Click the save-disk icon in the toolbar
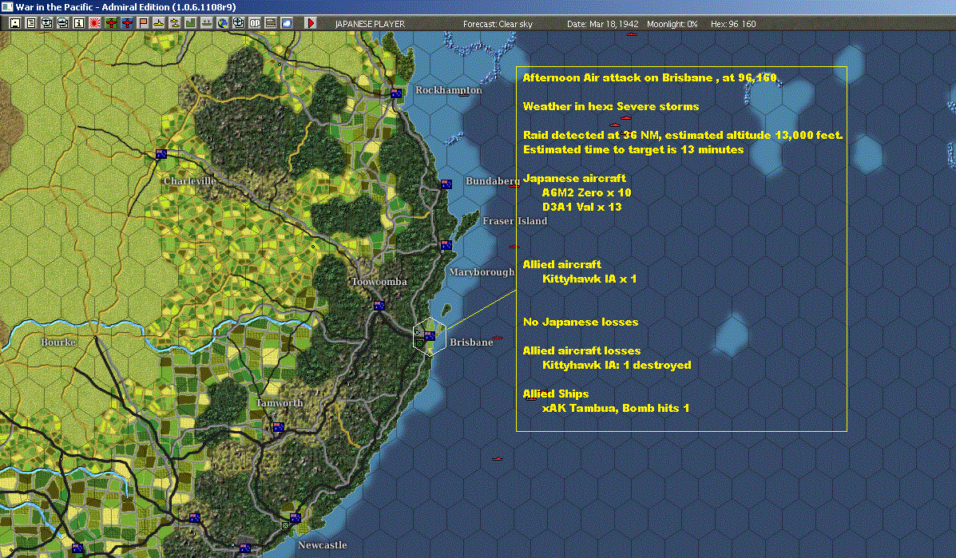This screenshot has width=956, height=558. click(x=15, y=23)
